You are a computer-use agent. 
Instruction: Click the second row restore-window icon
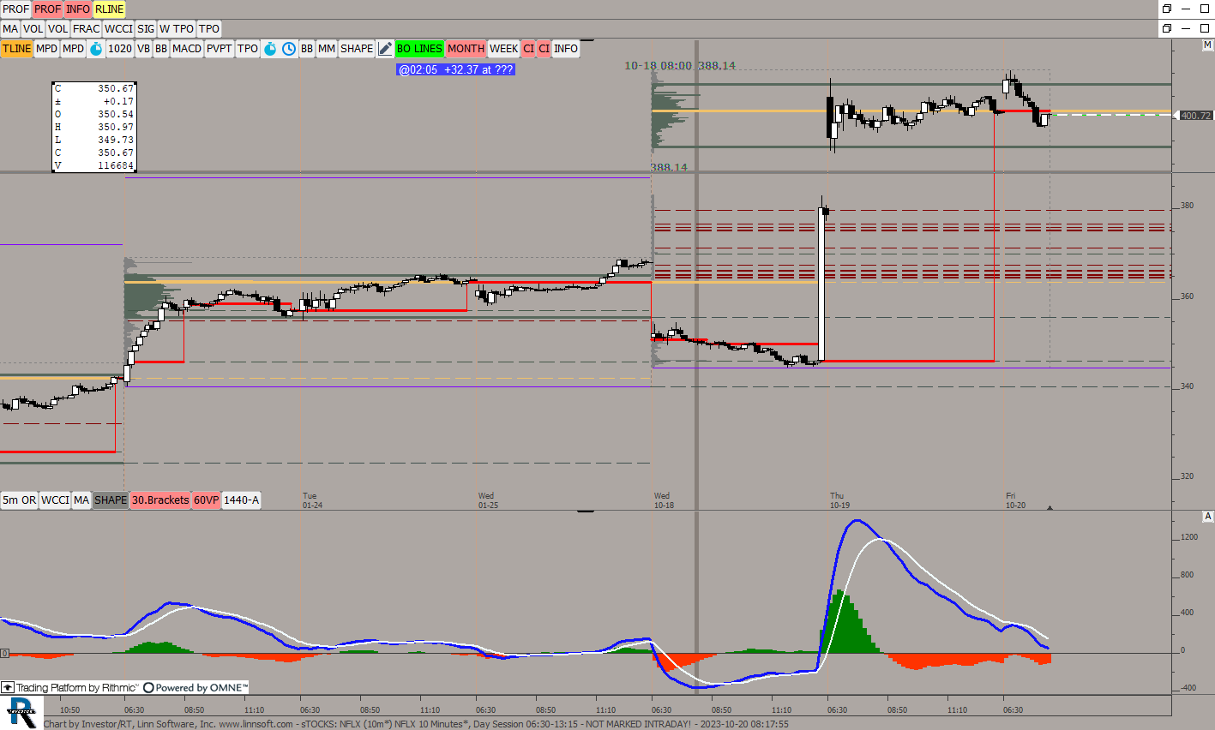pyautogui.click(x=1166, y=28)
